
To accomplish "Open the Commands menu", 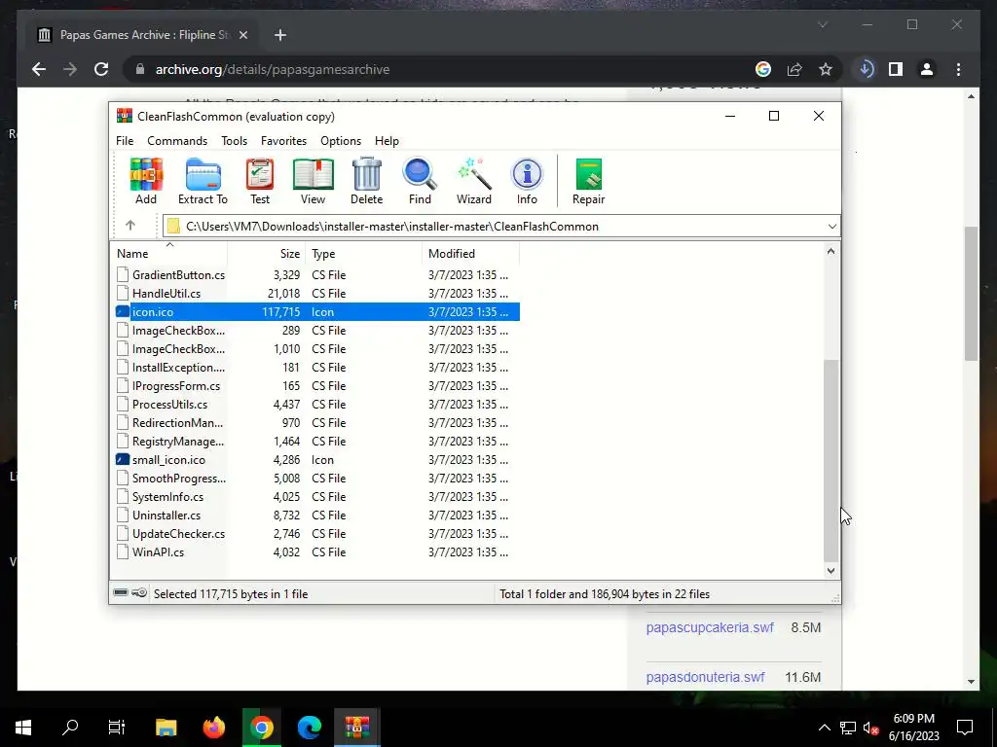I will point(177,141).
